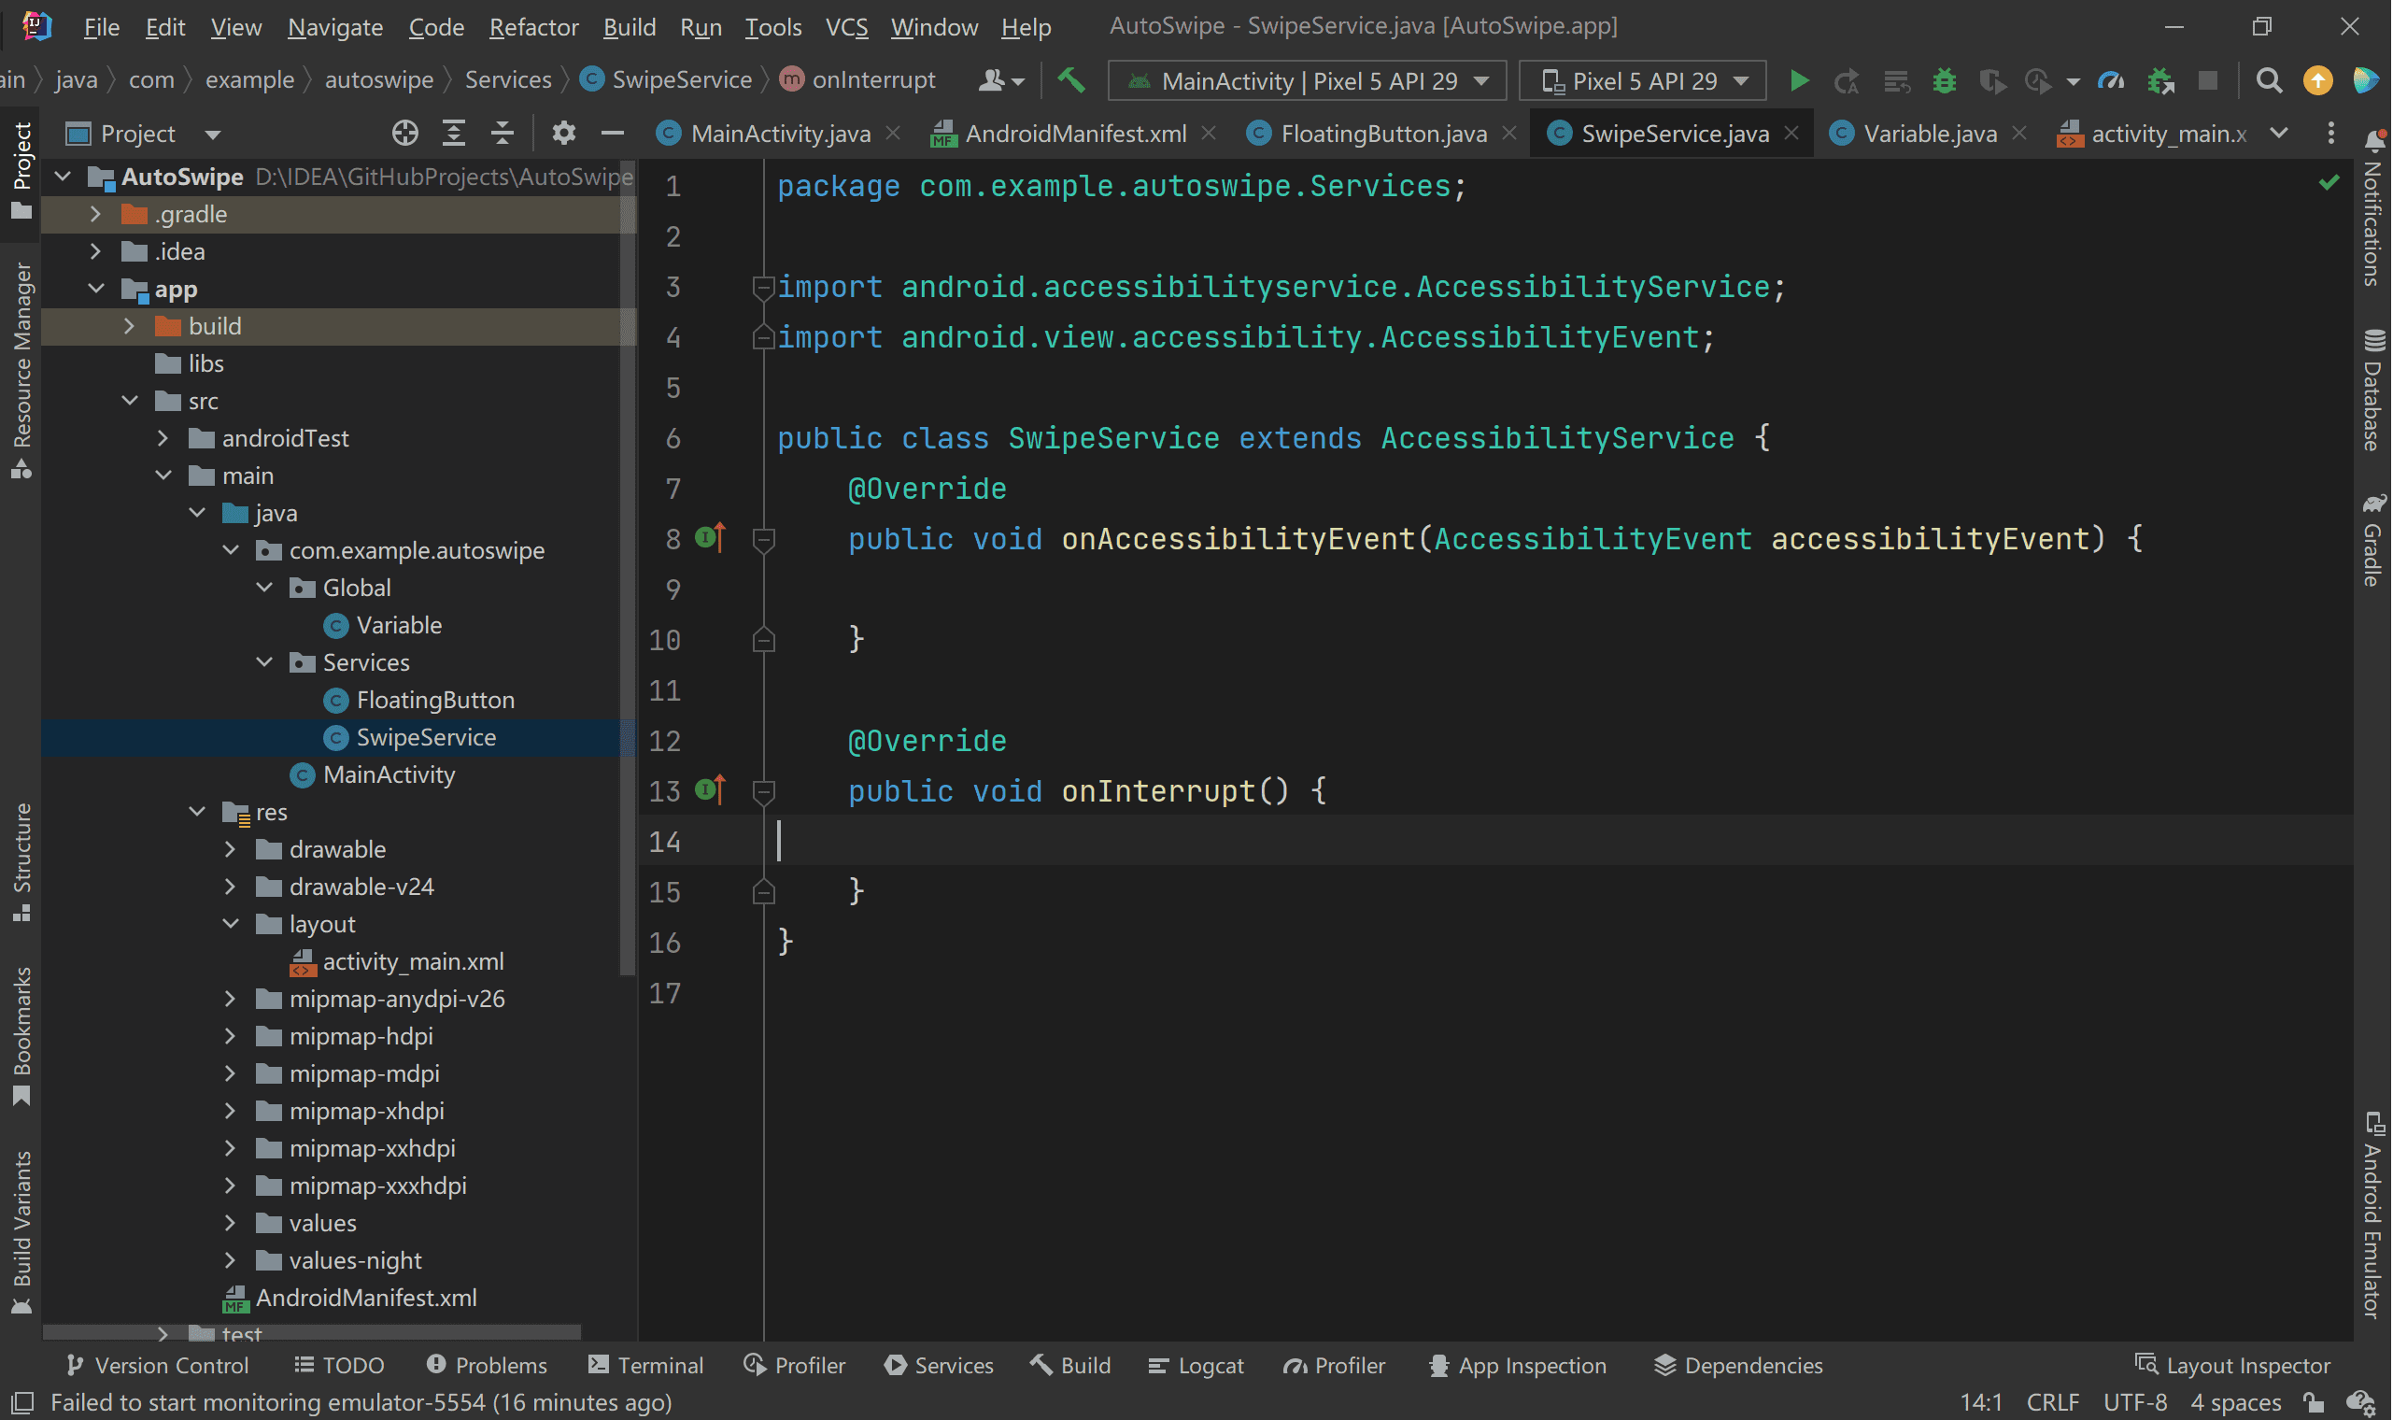This screenshot has height=1420, width=2393.
Task: Click Select Opened File crosshair icon
Action: tap(405, 133)
